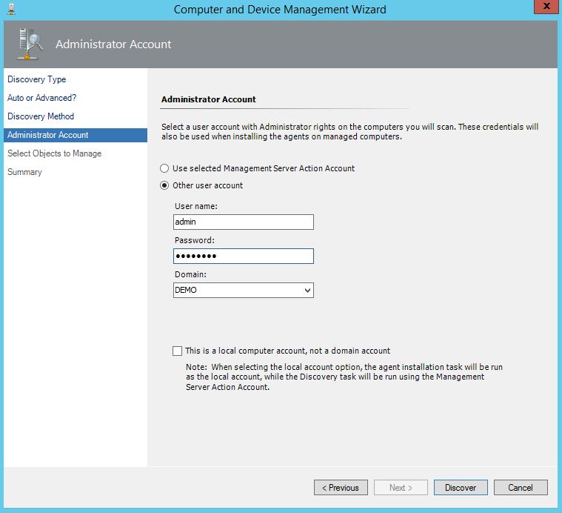
Task: Click the wizard window title bar text
Action: point(280,10)
